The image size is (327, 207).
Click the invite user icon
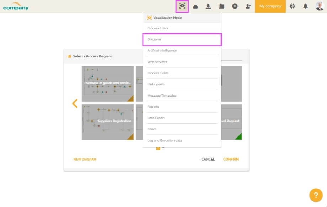coord(248,6)
